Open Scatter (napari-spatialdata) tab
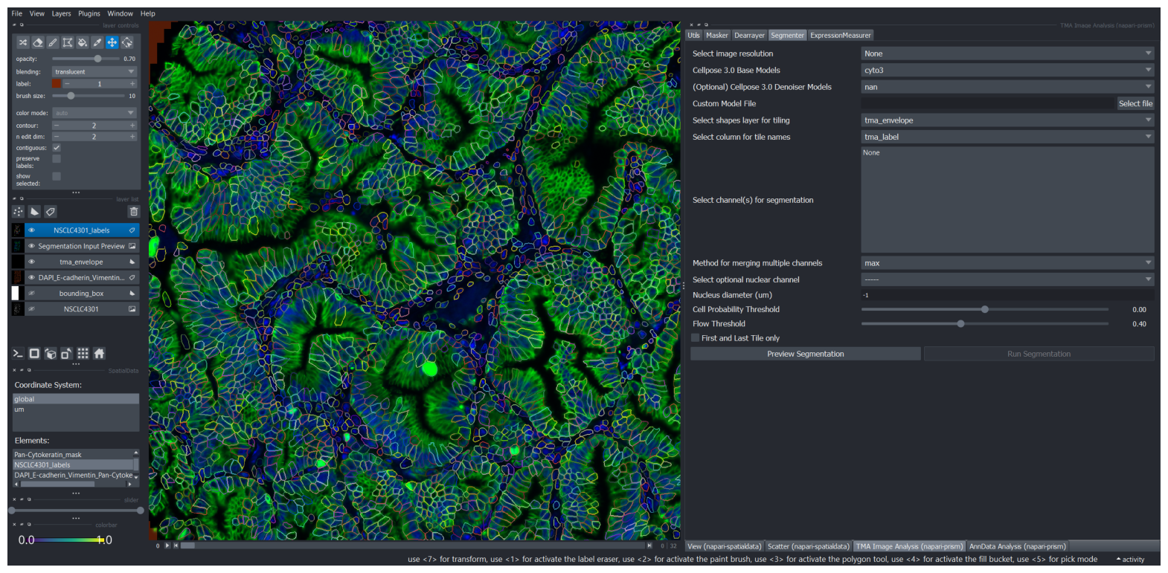1168x573 pixels. (x=808, y=546)
